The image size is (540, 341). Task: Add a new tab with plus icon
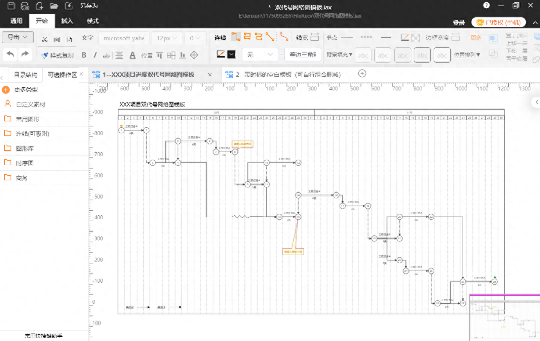pos(362,74)
